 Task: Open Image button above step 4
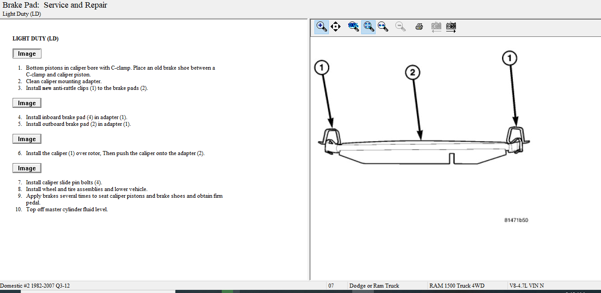coord(27,103)
